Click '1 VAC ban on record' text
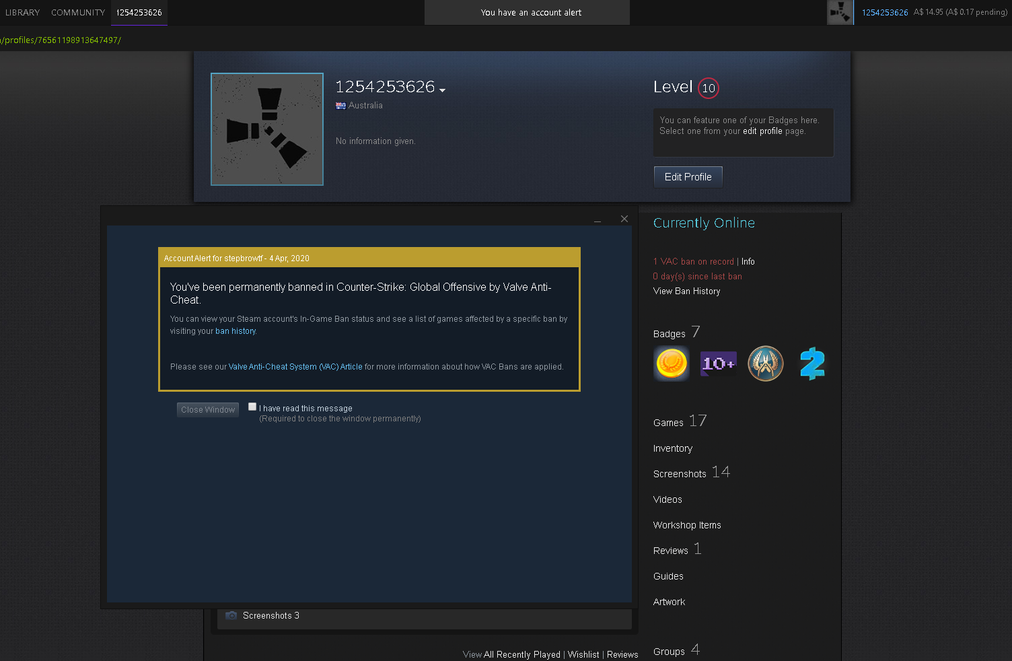The width and height of the screenshot is (1012, 661). click(x=694, y=262)
